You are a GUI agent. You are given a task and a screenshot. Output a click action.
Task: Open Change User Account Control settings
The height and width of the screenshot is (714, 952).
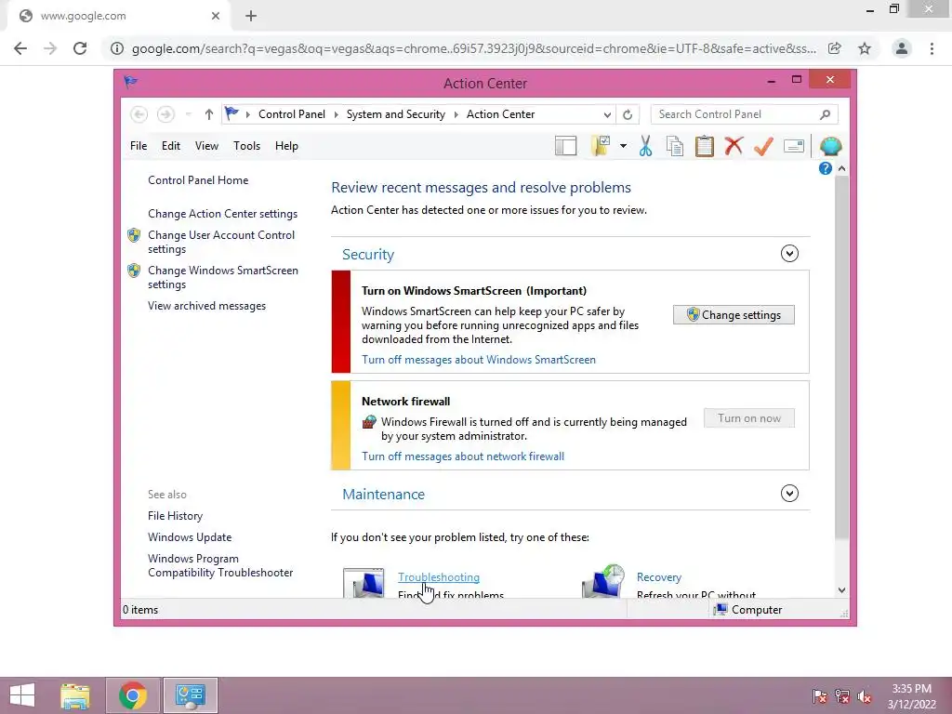pos(221,242)
